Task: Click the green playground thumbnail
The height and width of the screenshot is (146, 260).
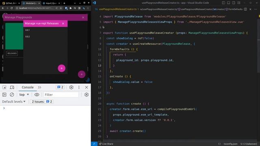Action: [14, 36]
